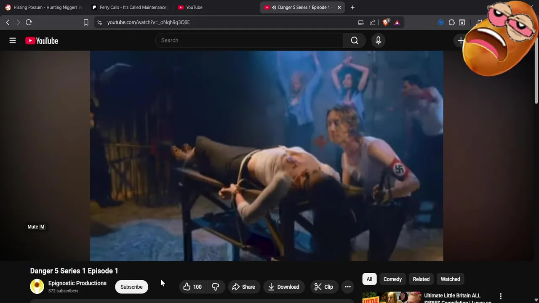Click the video title Danger 5 Series 1 Episode 1
Screen dimensions: 539x303
pyautogui.click(x=74, y=271)
